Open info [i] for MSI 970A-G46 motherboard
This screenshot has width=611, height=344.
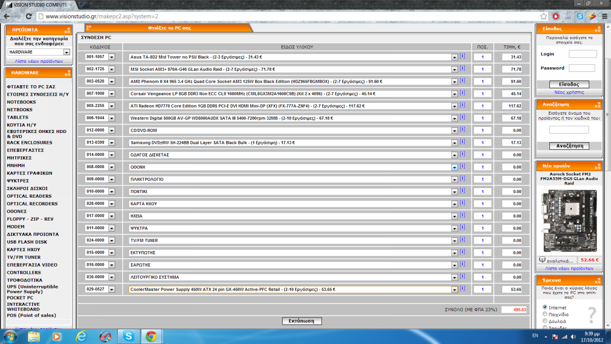pos(462,68)
